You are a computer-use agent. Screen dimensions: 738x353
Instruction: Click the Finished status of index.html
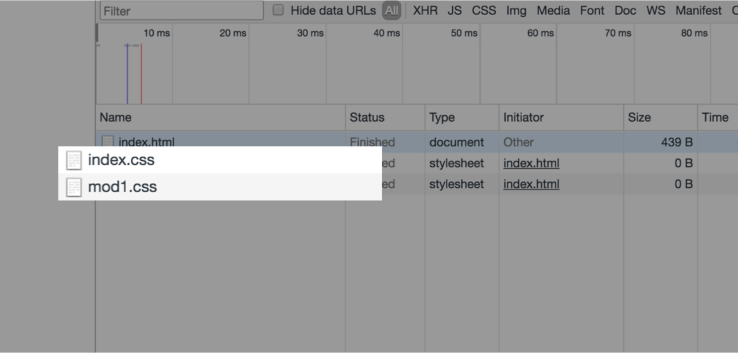pos(372,142)
